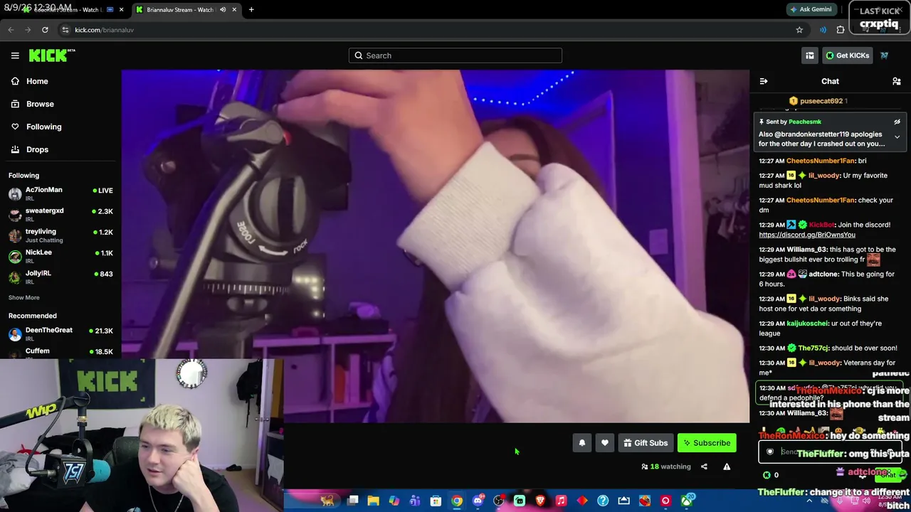Open the Ac7ionMan followed channel
Viewport: 911px width, 512px height.
[x=60, y=193]
